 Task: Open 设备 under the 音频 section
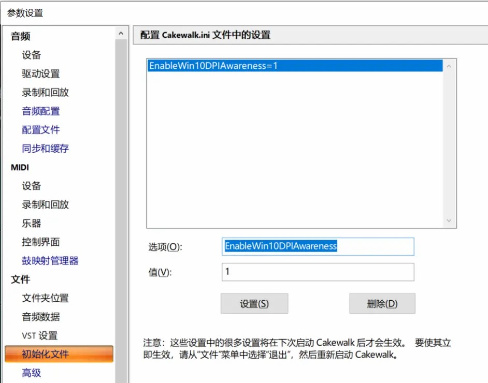[x=32, y=55]
